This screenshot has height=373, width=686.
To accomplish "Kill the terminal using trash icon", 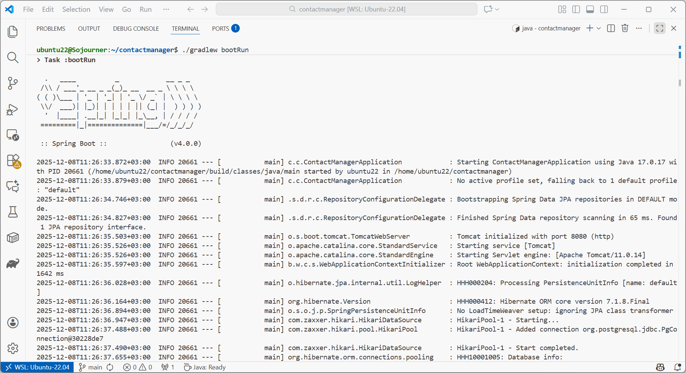I will tap(625, 28).
